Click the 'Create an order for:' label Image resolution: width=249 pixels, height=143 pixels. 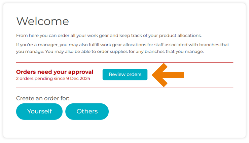(x=43, y=98)
